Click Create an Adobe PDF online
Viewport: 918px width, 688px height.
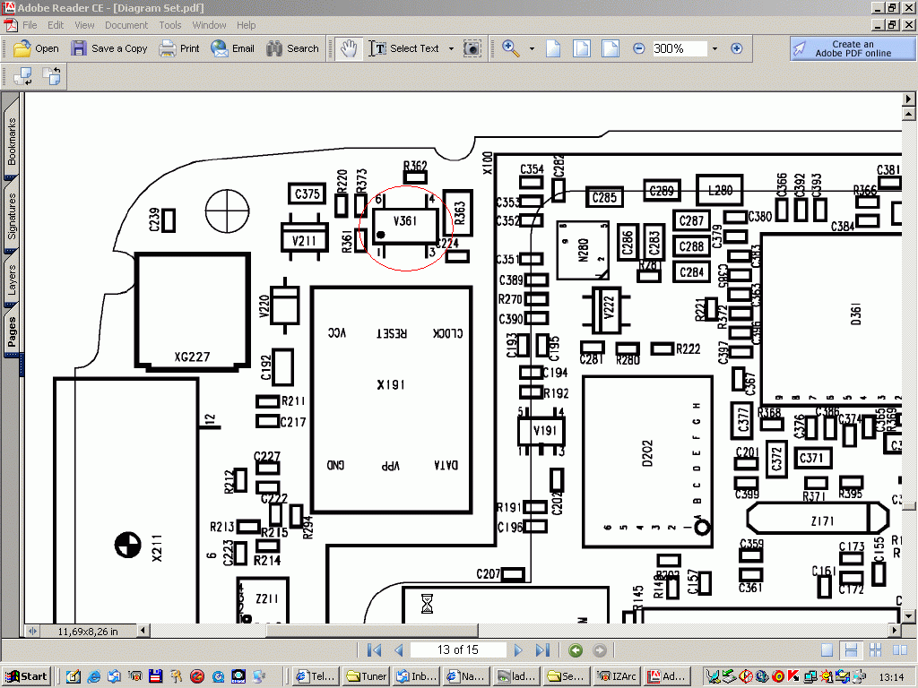click(853, 48)
